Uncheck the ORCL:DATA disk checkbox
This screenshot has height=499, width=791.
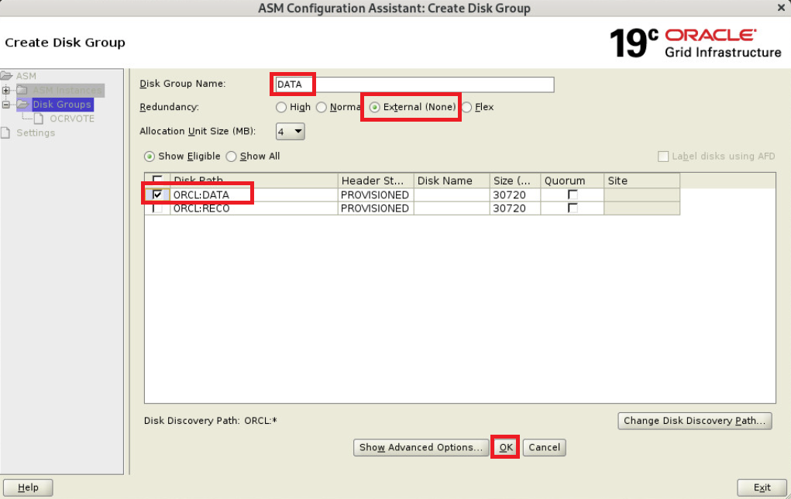[157, 194]
